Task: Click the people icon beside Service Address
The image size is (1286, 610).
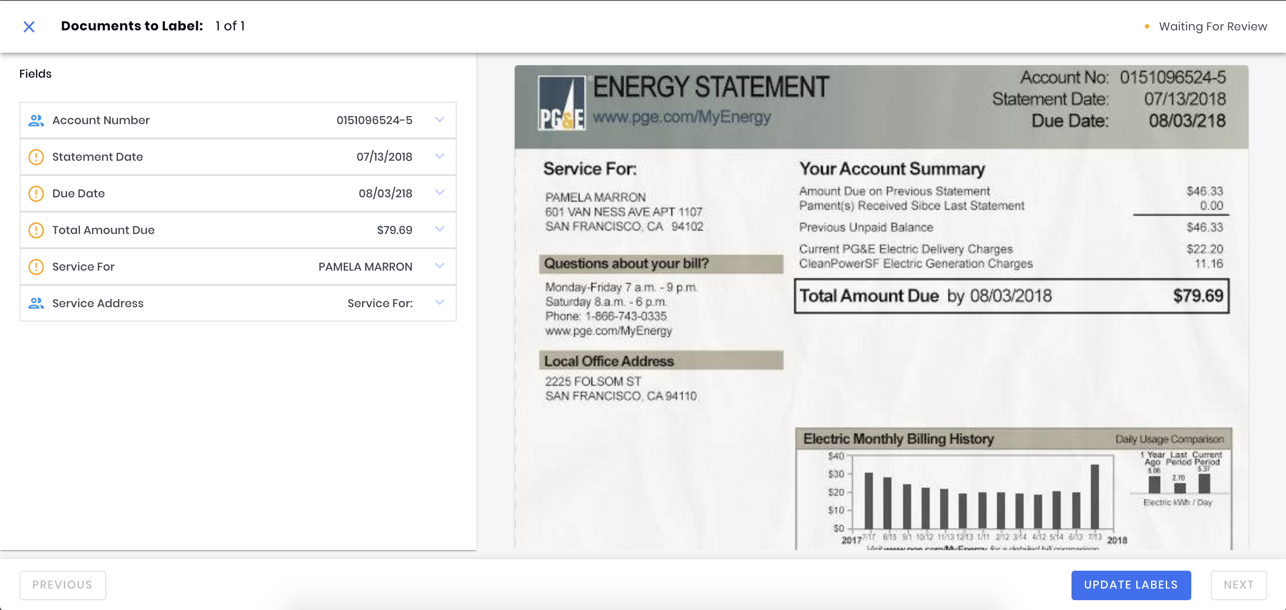Action: pos(36,303)
